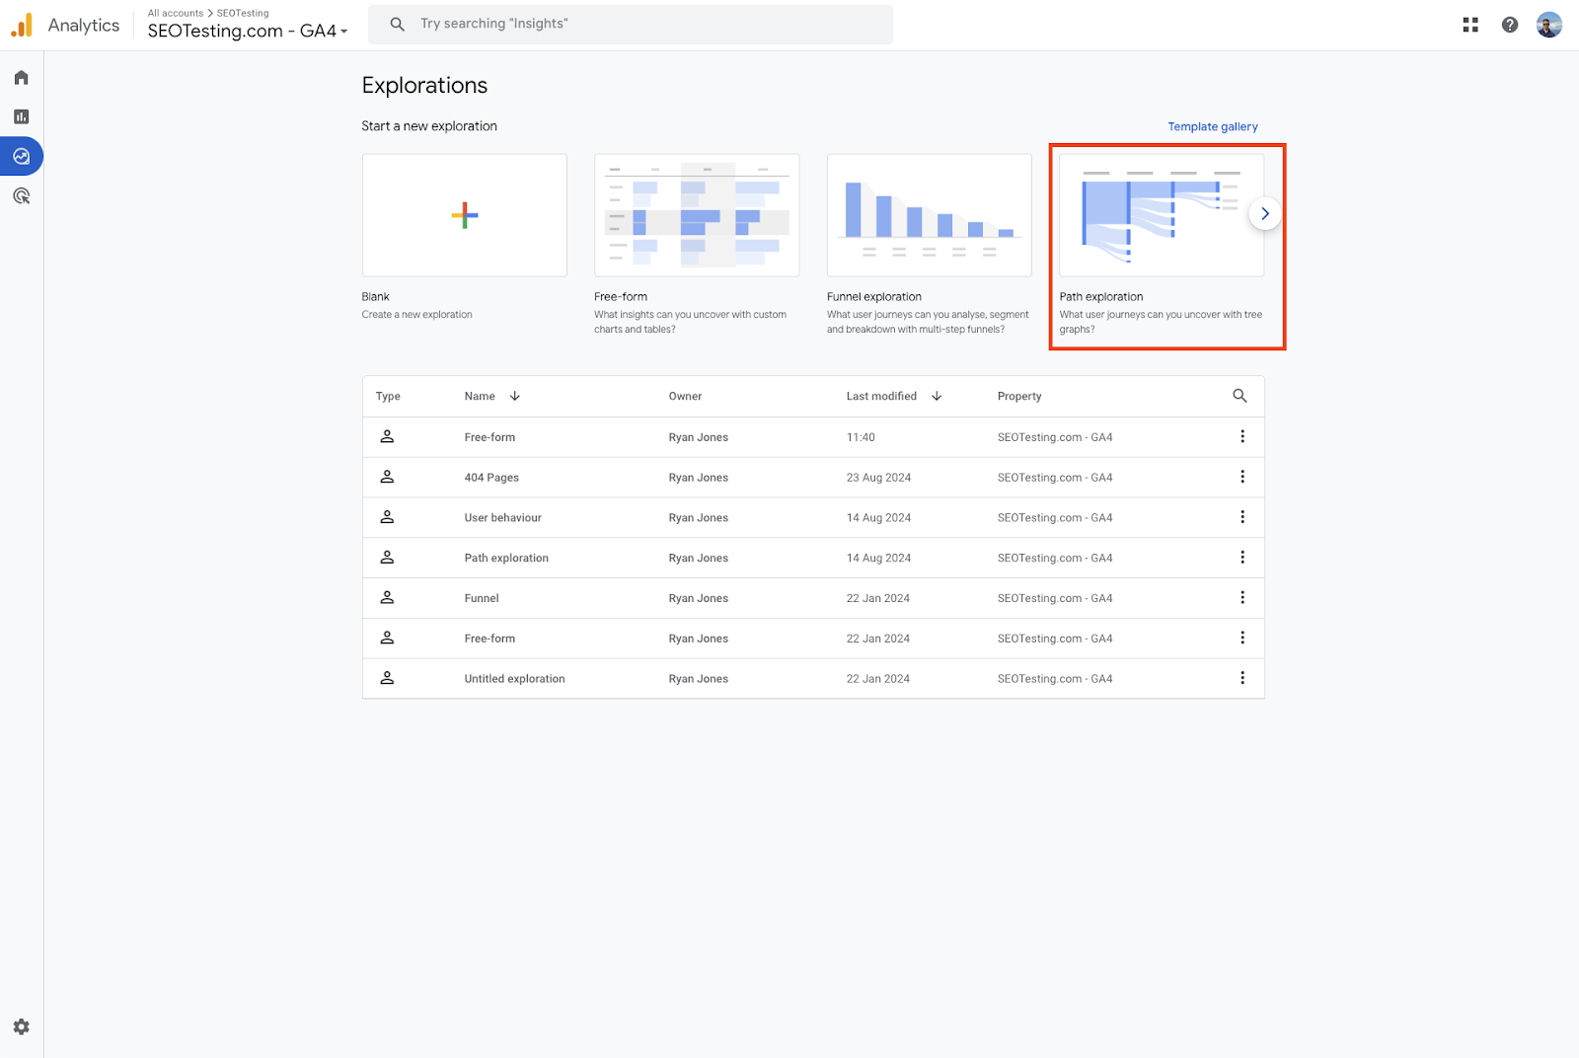The image size is (1579, 1058).
Task: Open Analytics help
Action: (1510, 24)
